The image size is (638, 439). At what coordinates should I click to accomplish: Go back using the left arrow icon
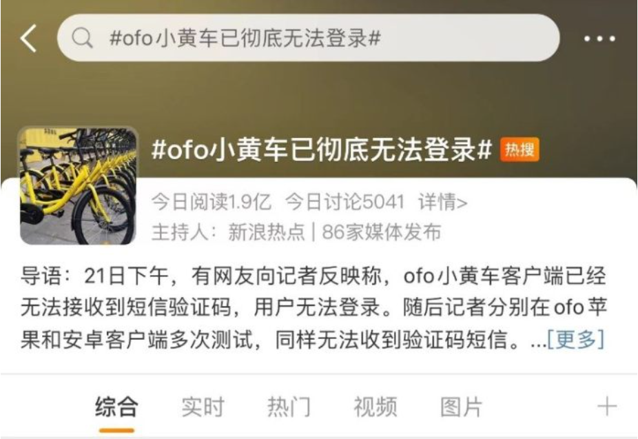pos(28,38)
